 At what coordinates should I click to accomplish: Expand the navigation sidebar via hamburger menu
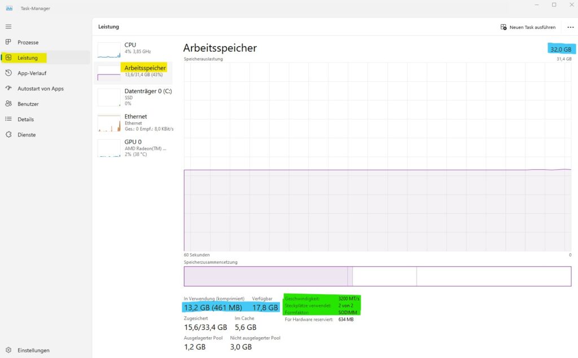[8, 26]
